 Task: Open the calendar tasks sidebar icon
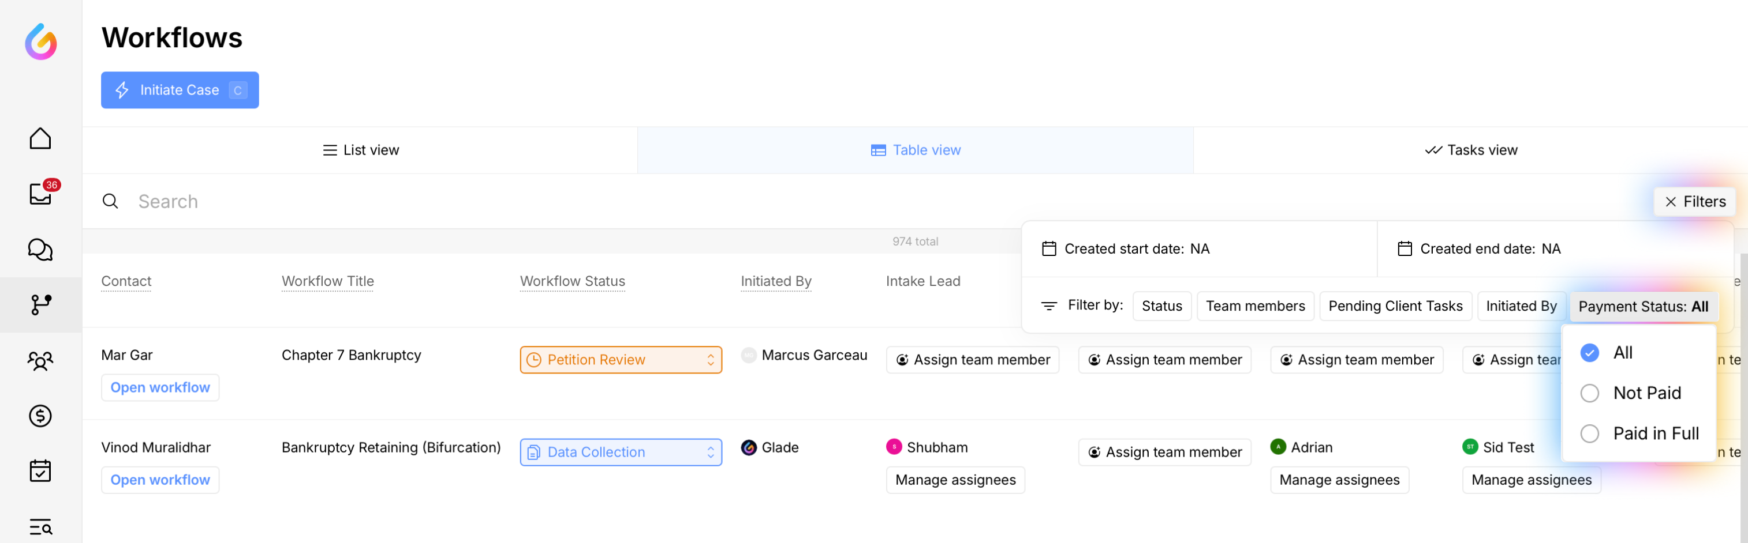tap(40, 470)
